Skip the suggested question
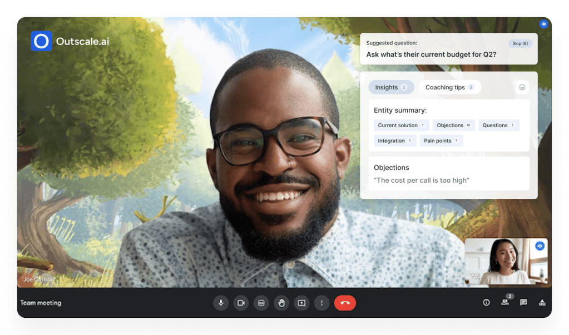 coord(519,43)
